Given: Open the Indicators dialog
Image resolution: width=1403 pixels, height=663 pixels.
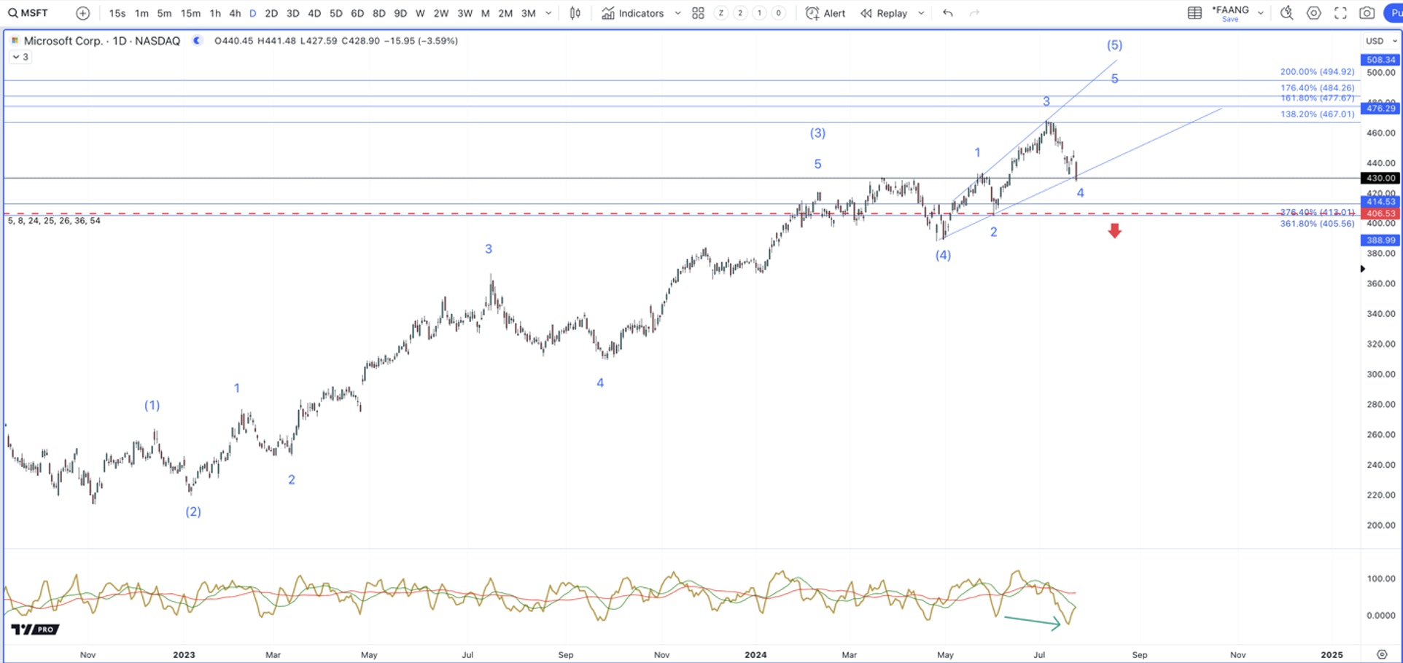Looking at the screenshot, I should (x=633, y=13).
